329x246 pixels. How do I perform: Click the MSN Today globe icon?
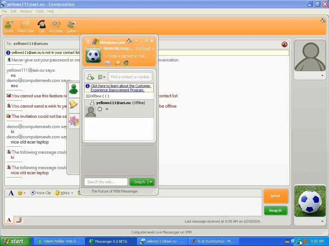[126, 63]
